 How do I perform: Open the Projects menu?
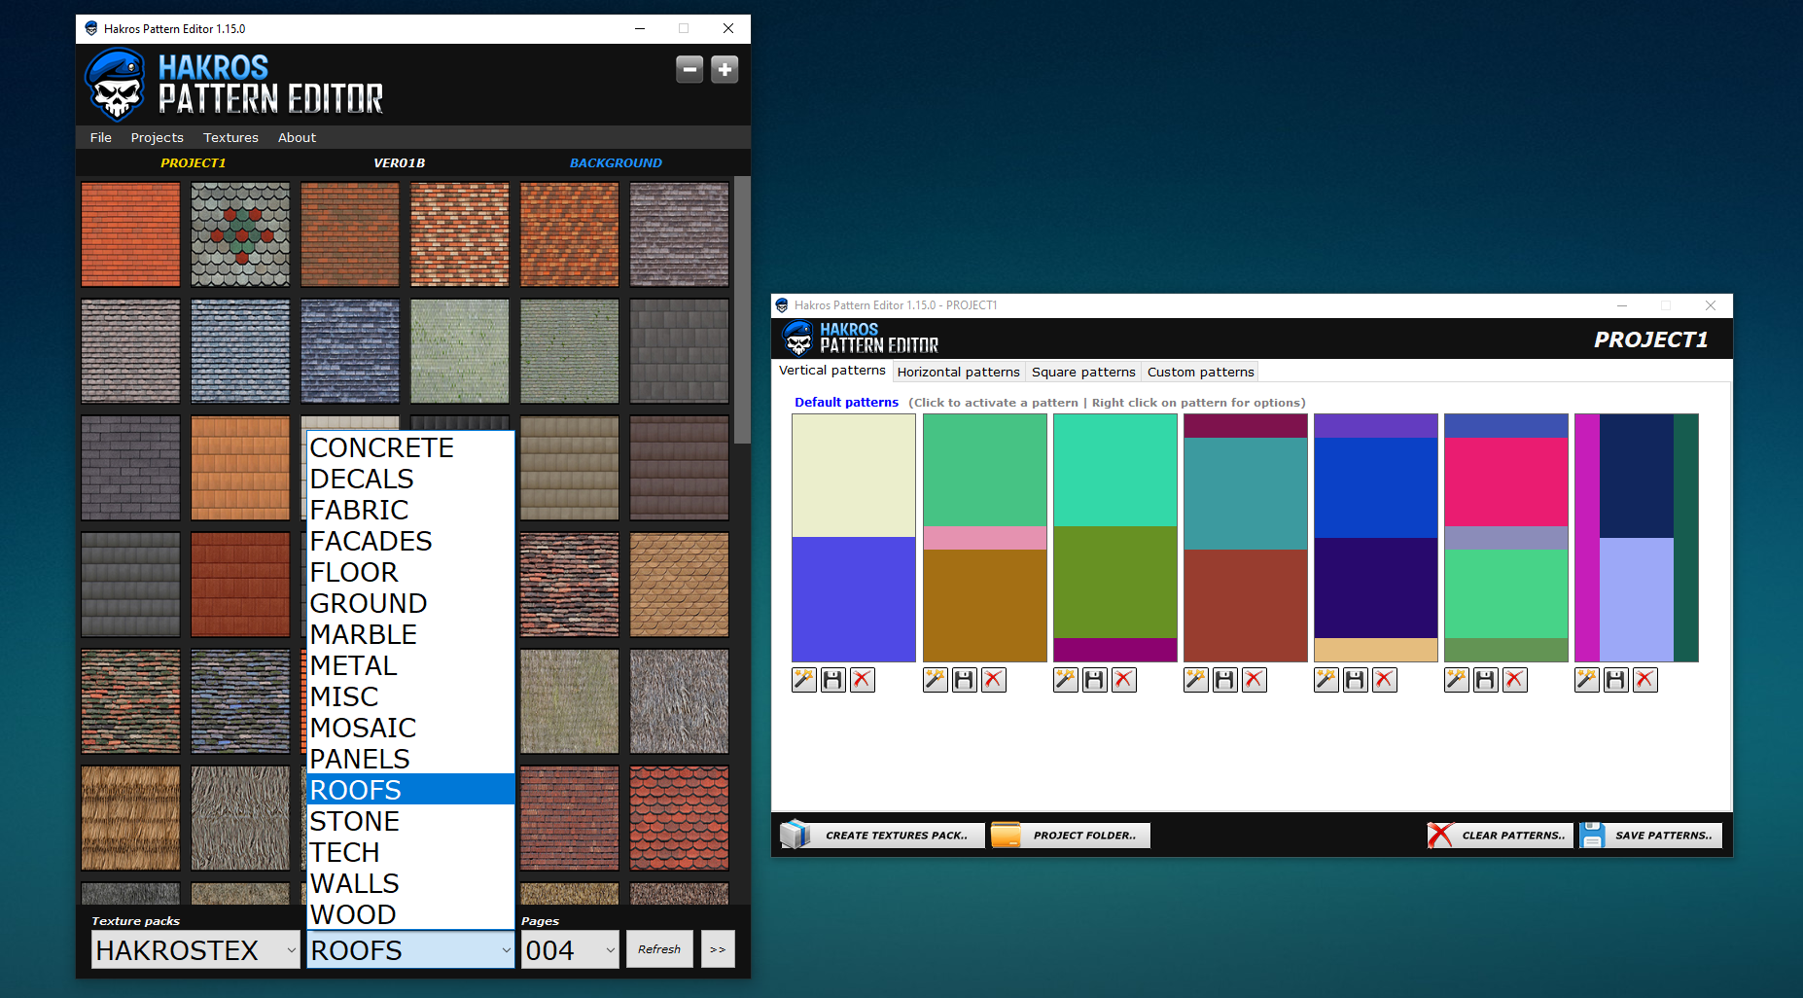pos(157,137)
